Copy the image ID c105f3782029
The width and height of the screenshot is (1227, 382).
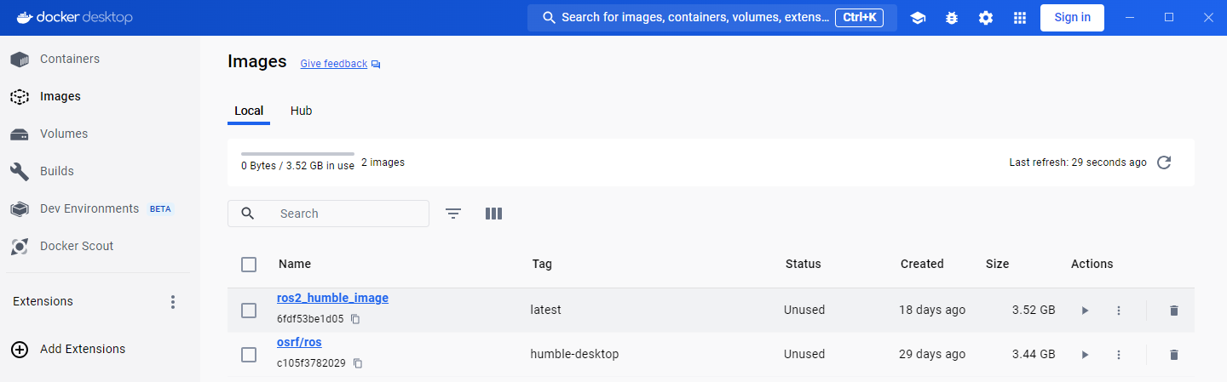(x=358, y=363)
